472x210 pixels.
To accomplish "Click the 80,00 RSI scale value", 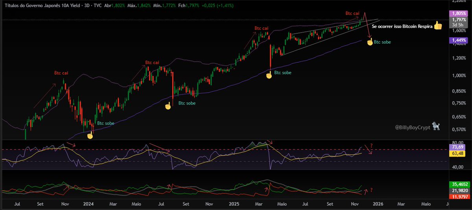I will (459, 142).
